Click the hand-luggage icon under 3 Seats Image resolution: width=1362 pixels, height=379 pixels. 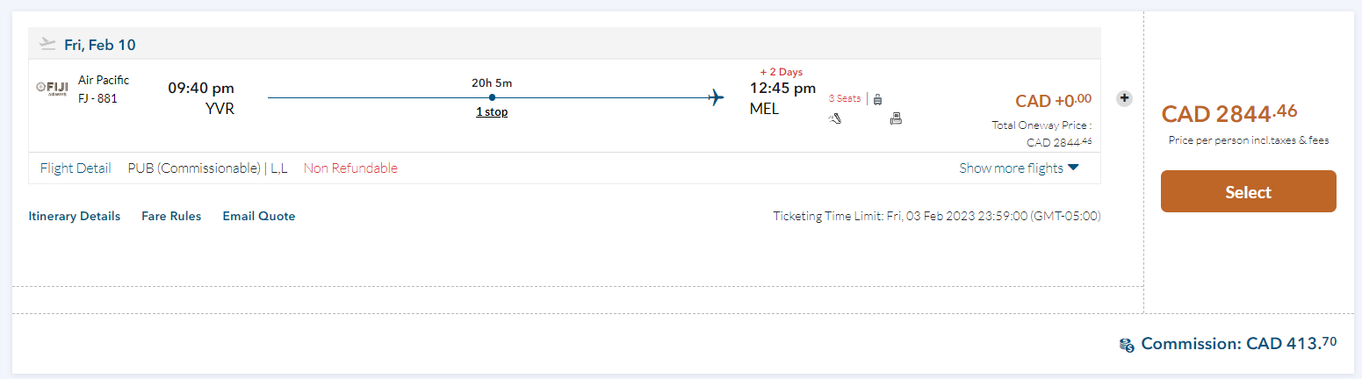click(x=835, y=119)
